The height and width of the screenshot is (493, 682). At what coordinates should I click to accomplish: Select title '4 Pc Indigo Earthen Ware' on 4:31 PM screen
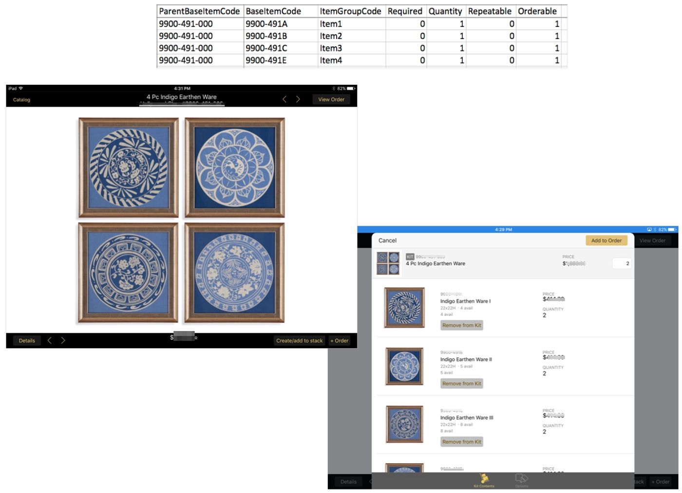click(x=182, y=97)
